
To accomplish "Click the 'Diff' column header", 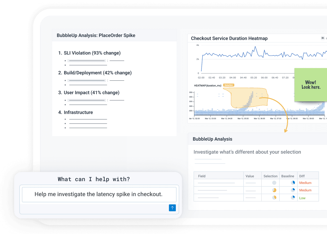I will (x=302, y=176).
